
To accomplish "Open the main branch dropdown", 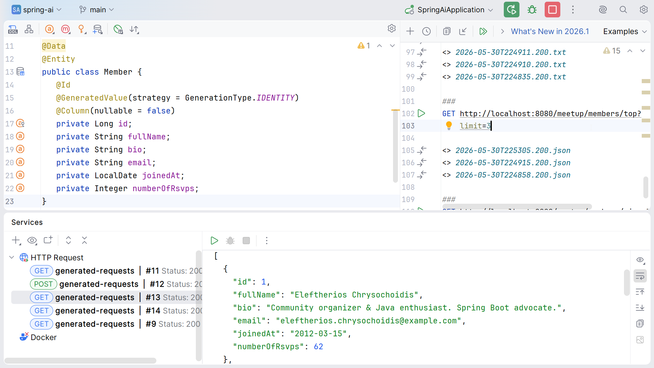I will coord(97,10).
